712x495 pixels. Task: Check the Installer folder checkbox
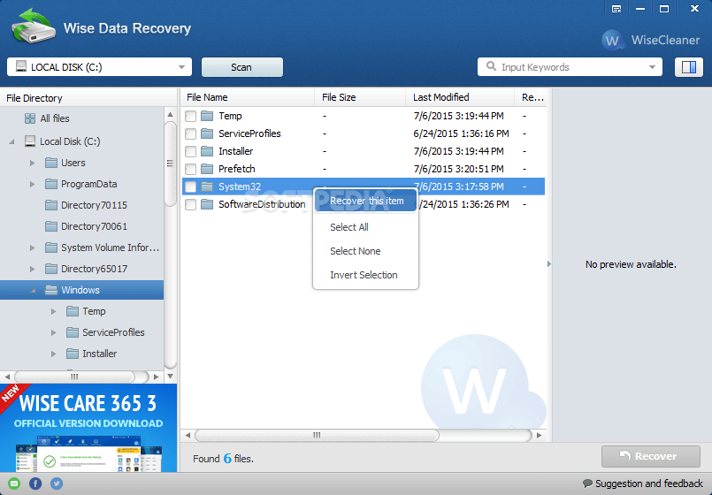click(x=190, y=151)
